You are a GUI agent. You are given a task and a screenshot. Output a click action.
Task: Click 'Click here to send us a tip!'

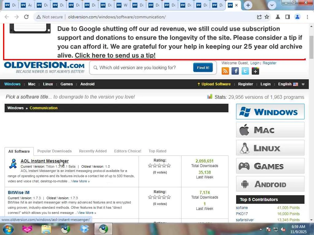click(115, 55)
